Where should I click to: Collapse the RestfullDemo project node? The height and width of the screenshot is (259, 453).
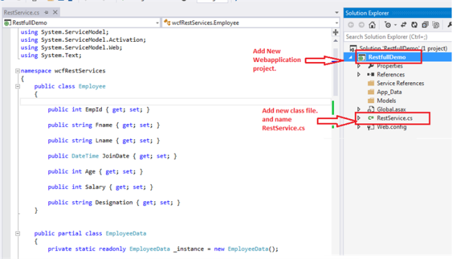point(351,57)
